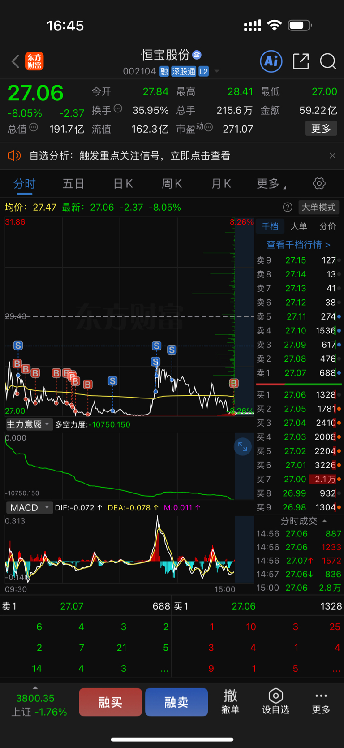This screenshot has height=748, width=344.
Task: Switch to 分时 tab
Action: point(25,184)
